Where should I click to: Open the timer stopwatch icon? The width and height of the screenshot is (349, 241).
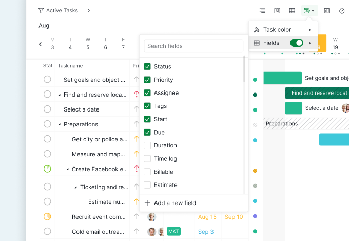[x=342, y=11]
